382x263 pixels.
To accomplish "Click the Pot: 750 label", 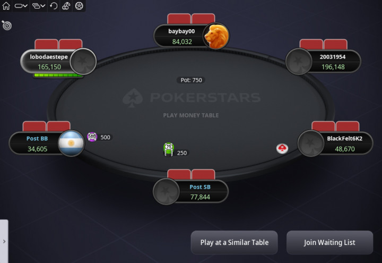I will pos(191,80).
